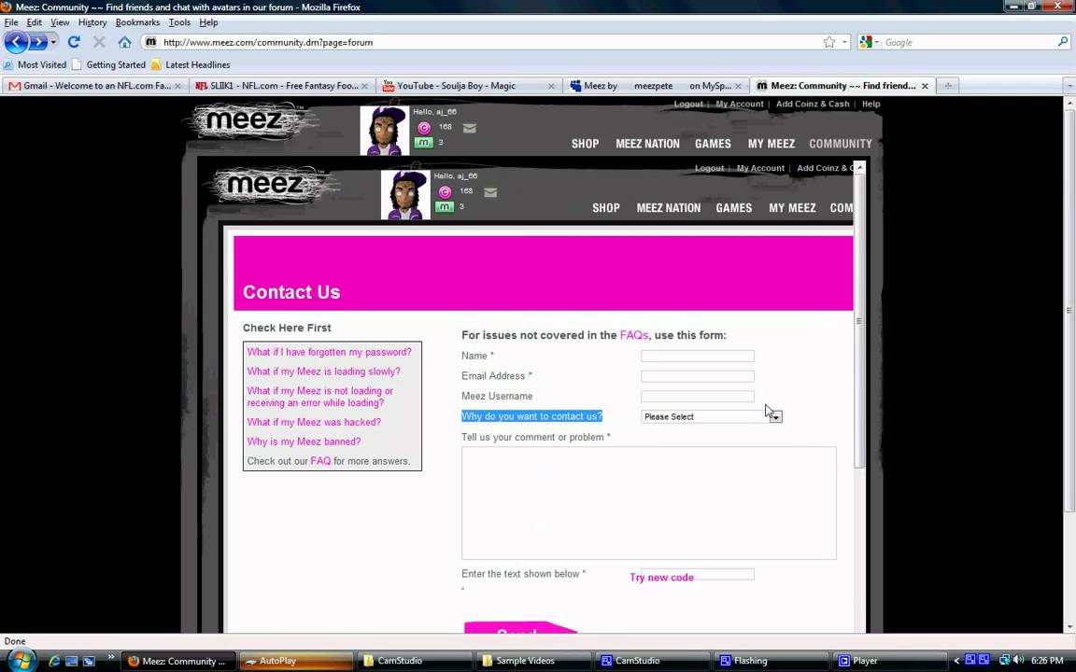The height and width of the screenshot is (672, 1076).
Task: Click the outer Logout link
Action: click(x=688, y=105)
